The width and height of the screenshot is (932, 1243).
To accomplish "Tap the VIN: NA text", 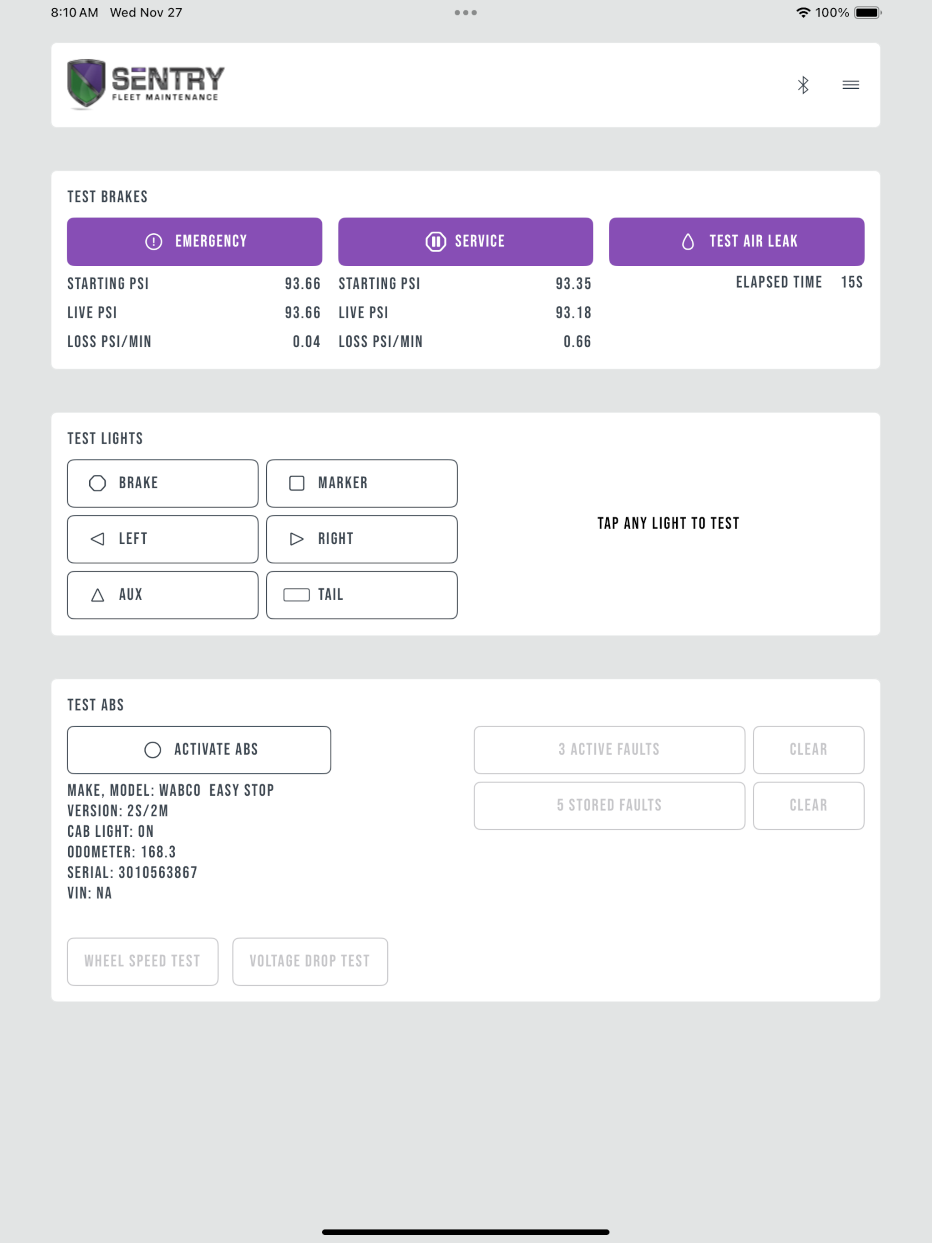I will [x=89, y=893].
